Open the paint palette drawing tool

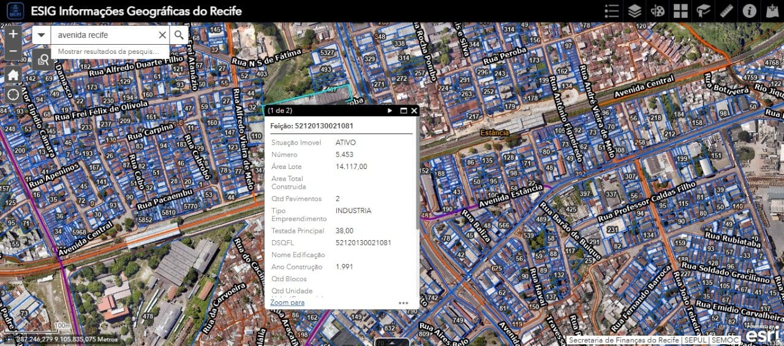657,11
